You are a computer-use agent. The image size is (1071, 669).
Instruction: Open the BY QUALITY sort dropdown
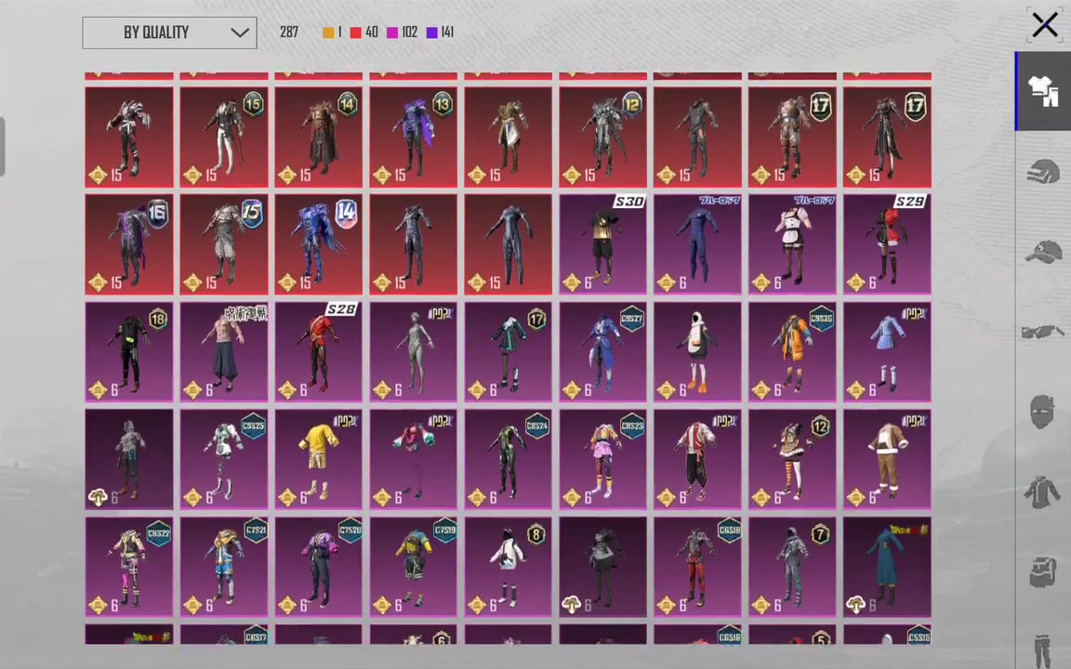pyautogui.click(x=169, y=33)
